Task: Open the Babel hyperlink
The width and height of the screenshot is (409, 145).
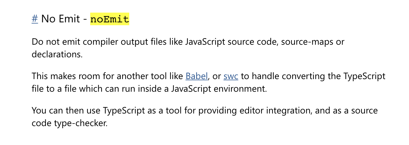Action: 196,76
